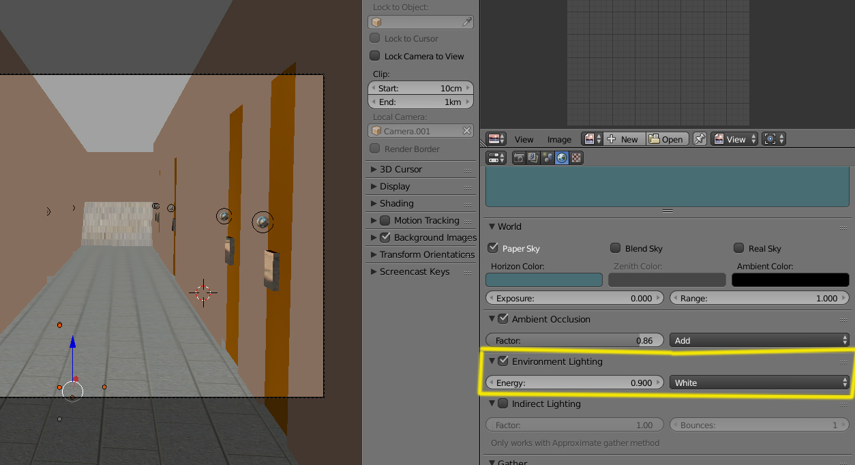This screenshot has width=855, height=465.
Task: Open the fullscreen display channels selector
Action: 773,139
